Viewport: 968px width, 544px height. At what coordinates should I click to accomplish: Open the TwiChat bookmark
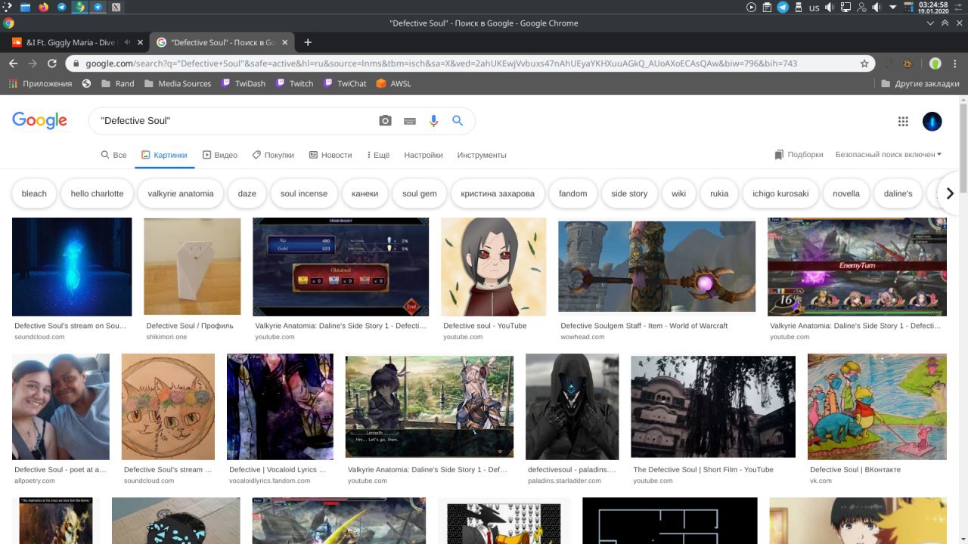point(344,84)
